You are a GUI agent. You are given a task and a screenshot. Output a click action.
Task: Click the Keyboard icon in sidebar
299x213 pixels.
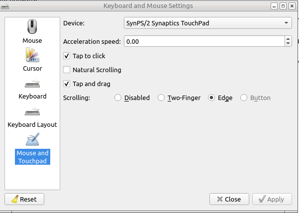[32, 84]
